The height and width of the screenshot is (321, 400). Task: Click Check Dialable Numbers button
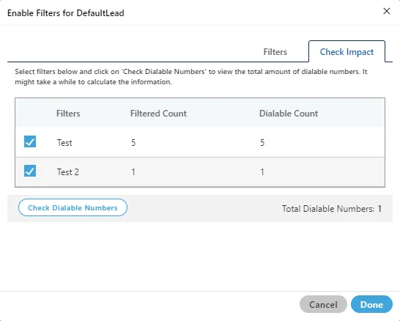pos(73,207)
